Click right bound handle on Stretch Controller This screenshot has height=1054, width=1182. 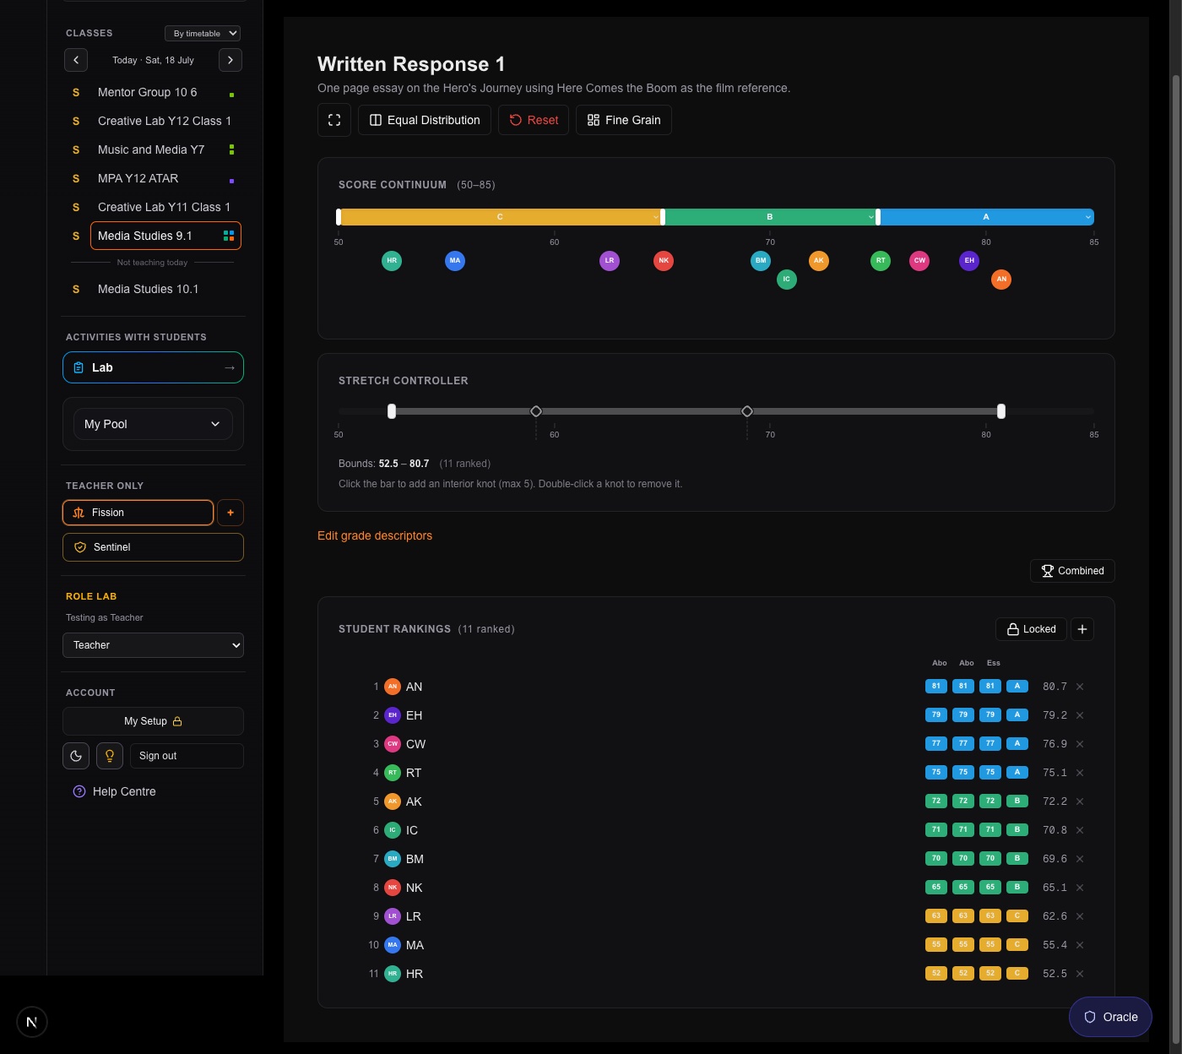[1001, 411]
